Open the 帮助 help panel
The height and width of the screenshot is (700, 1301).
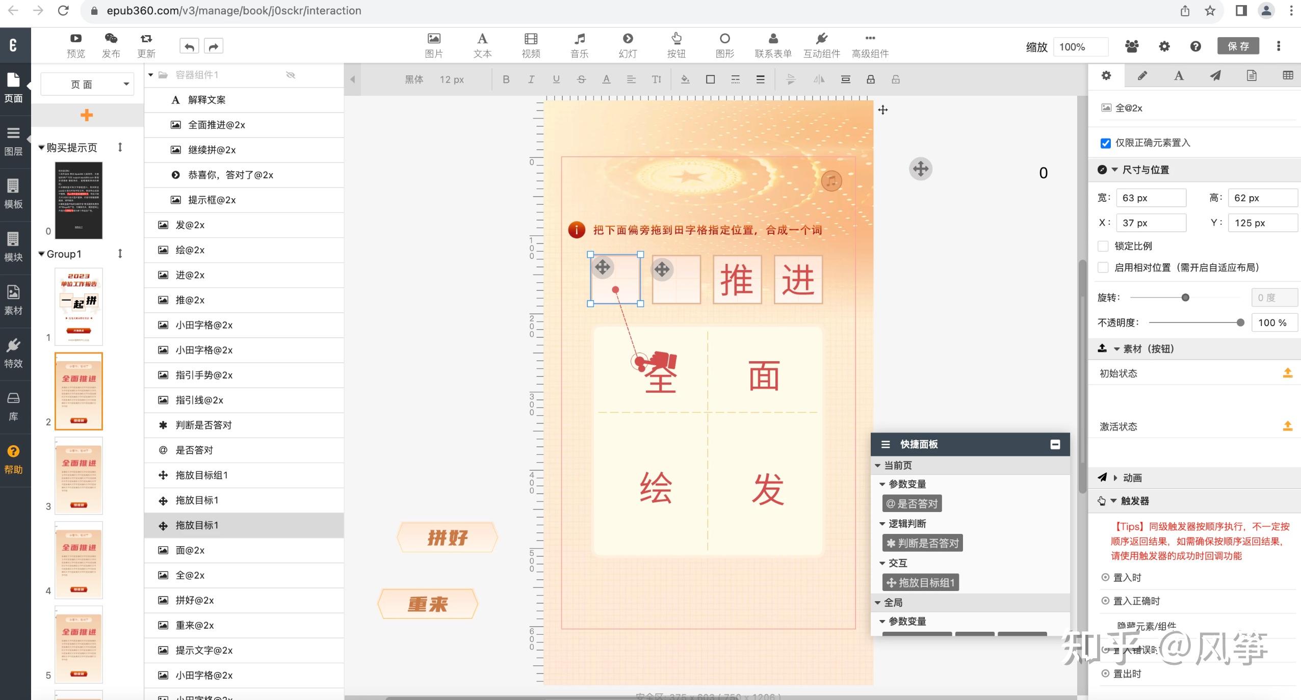[x=12, y=457]
